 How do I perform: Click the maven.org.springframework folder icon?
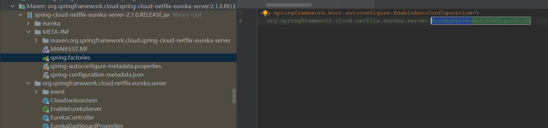(x=46, y=40)
